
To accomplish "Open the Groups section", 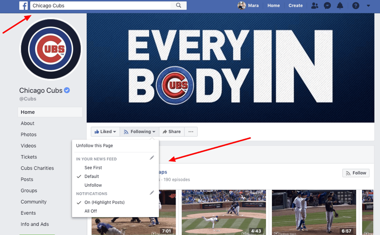I will tap(29, 191).
